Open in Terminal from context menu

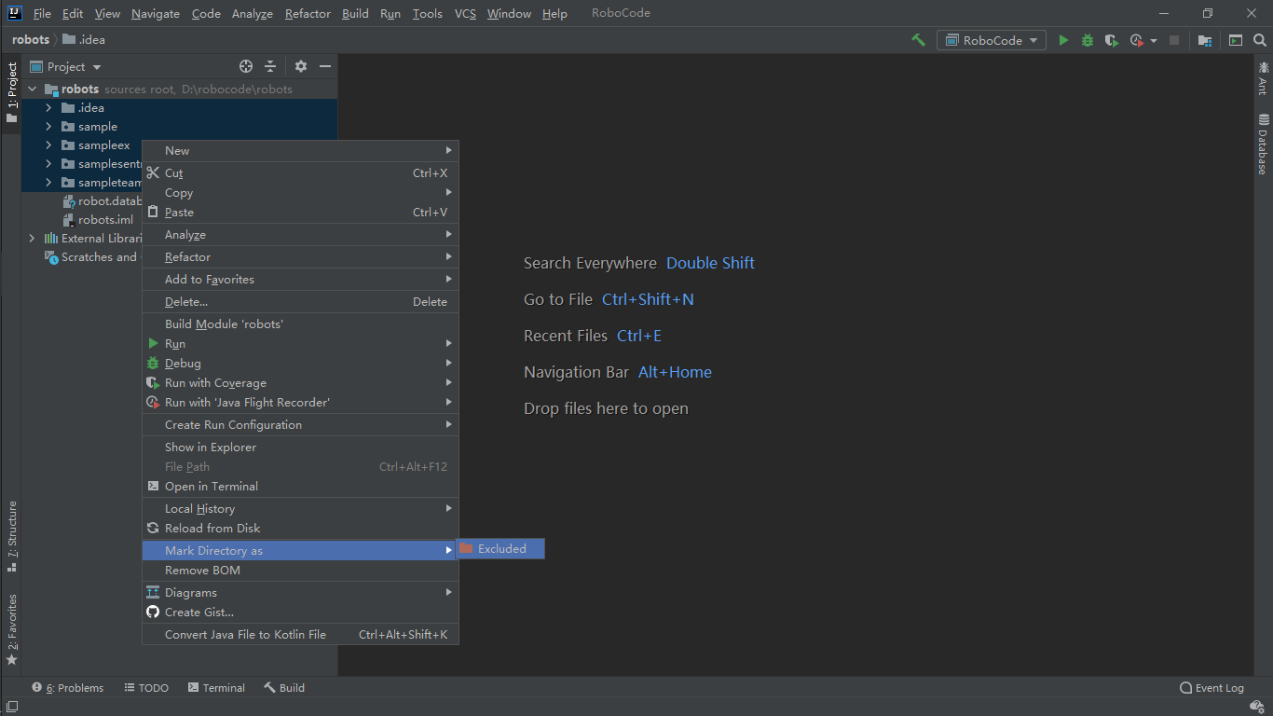pos(299,486)
